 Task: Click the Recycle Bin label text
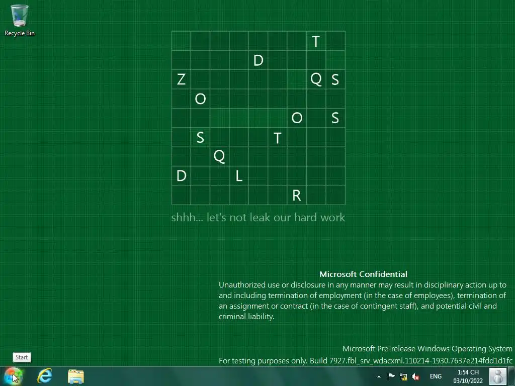tap(20, 33)
